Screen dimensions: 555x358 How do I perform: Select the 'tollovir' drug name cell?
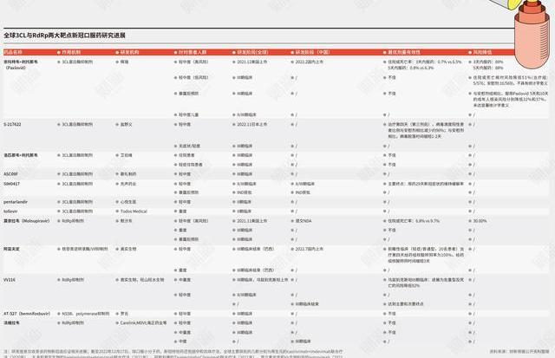(10, 212)
